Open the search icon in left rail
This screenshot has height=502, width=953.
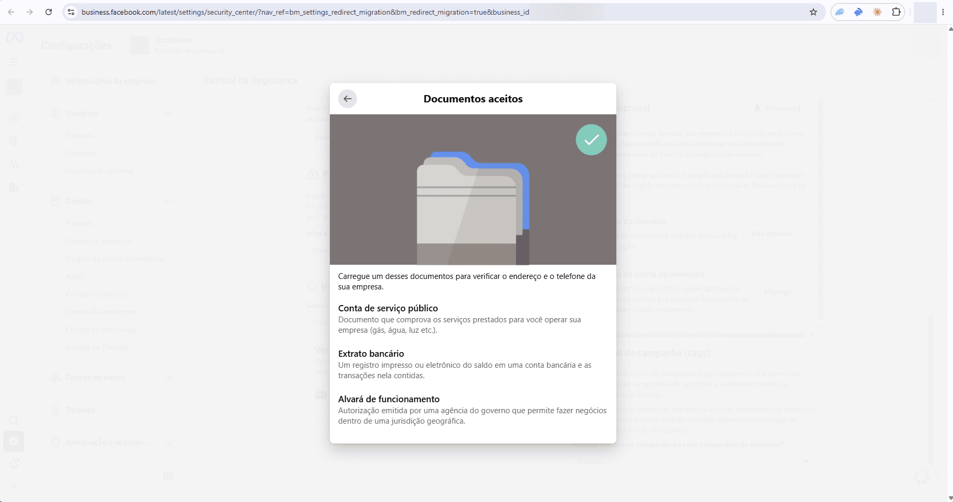pyautogui.click(x=14, y=421)
